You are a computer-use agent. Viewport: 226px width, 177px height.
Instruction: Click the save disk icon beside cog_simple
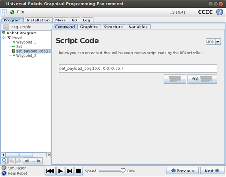coord(6,27)
